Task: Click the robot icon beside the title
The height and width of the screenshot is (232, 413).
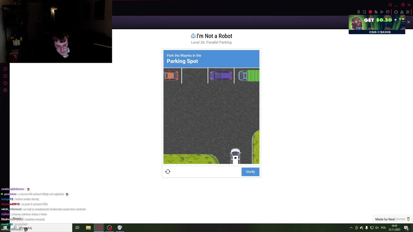Action: point(193,36)
